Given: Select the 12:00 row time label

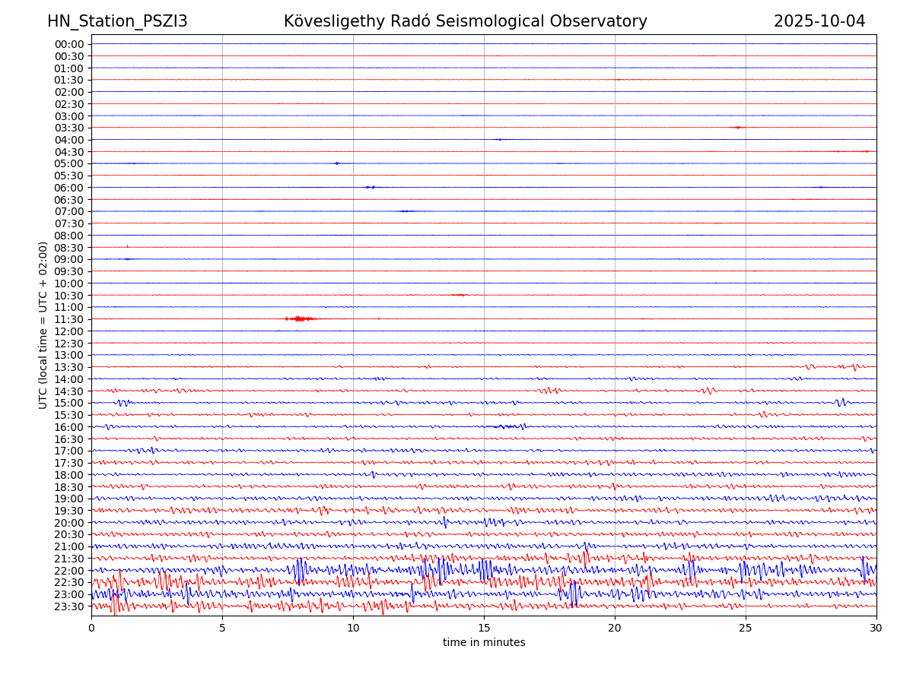Looking at the screenshot, I should click(69, 331).
